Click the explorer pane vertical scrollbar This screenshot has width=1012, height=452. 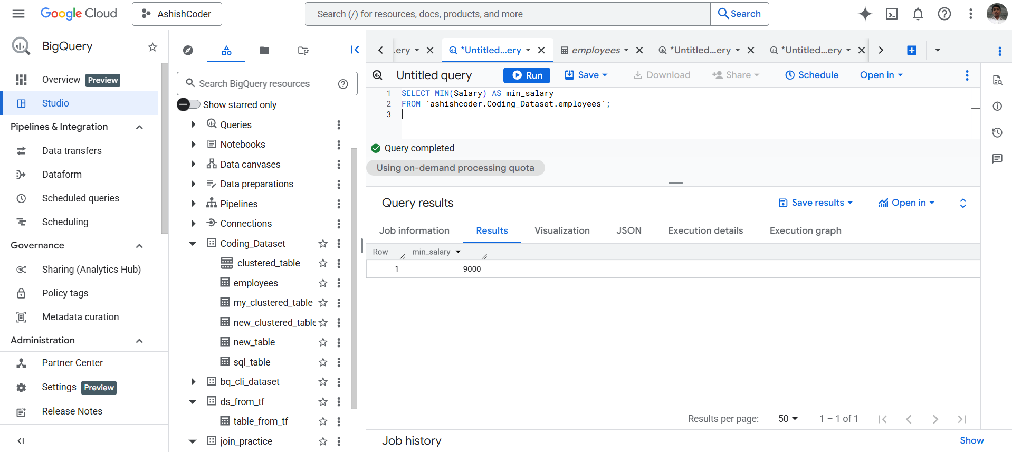(354, 278)
